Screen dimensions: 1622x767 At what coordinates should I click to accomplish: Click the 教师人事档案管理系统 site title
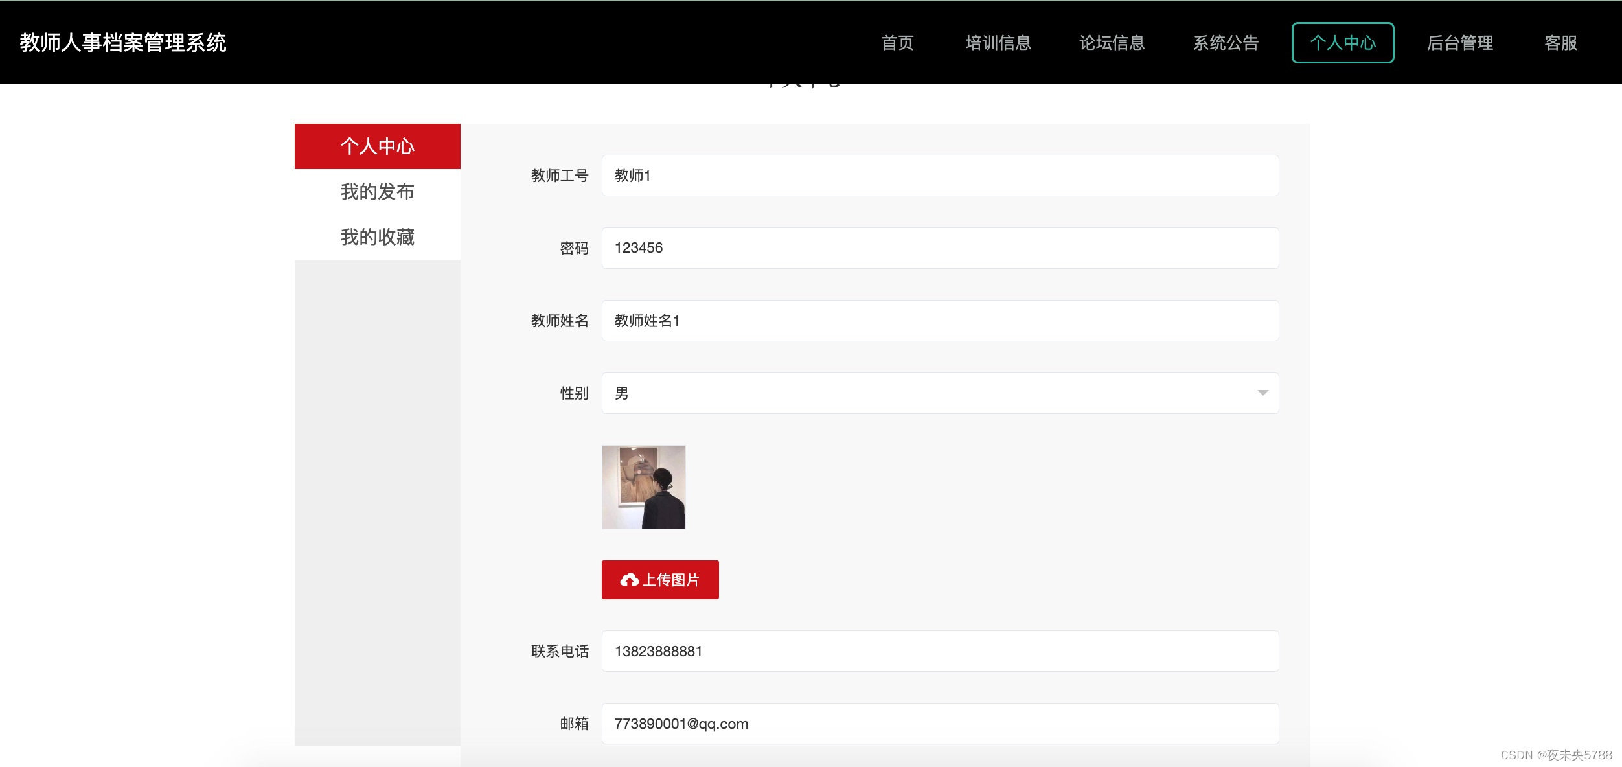[x=123, y=43]
